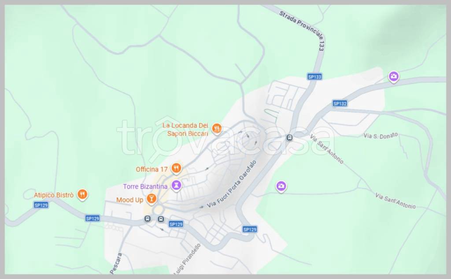Click the bus stop icon near SP132 junction
The height and width of the screenshot is (279, 451).
(290, 138)
